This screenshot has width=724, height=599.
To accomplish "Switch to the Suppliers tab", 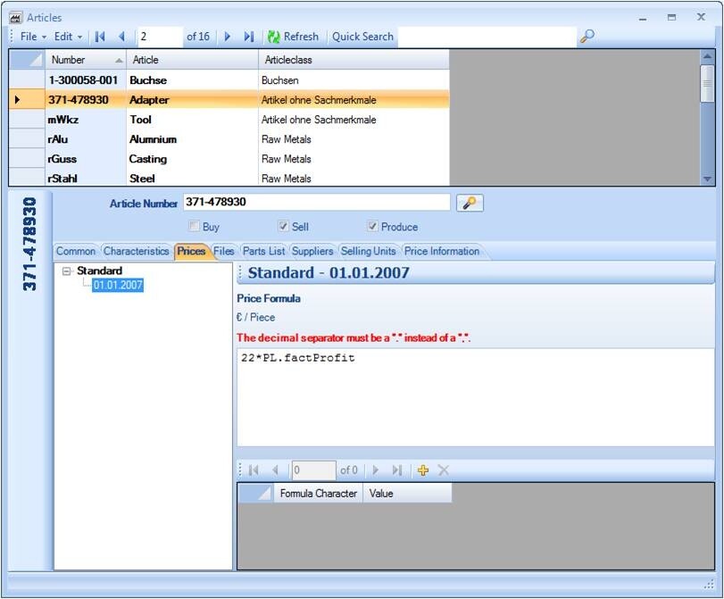I will click(312, 251).
